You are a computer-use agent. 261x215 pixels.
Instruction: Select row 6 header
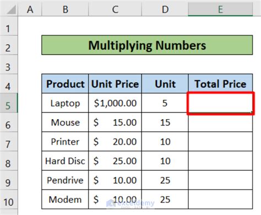tap(9, 122)
